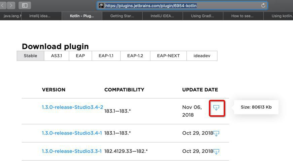Open the Using Gradl... browser tab
The height and width of the screenshot is (162, 293).
[203, 16]
